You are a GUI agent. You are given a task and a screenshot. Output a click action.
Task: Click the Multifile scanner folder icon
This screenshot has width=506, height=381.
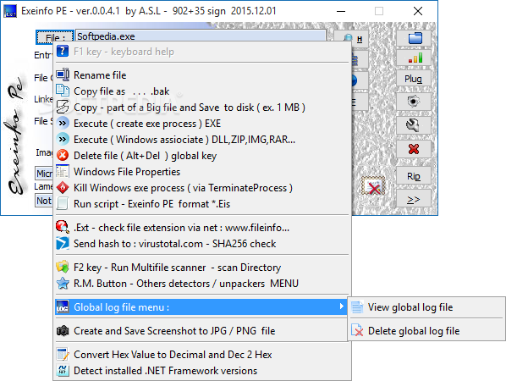click(63, 267)
